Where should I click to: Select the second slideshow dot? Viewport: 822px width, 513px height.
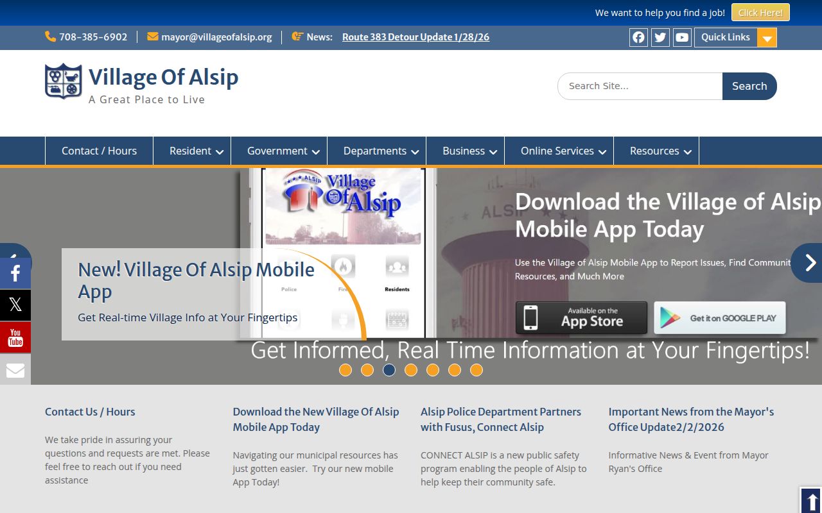coord(367,370)
